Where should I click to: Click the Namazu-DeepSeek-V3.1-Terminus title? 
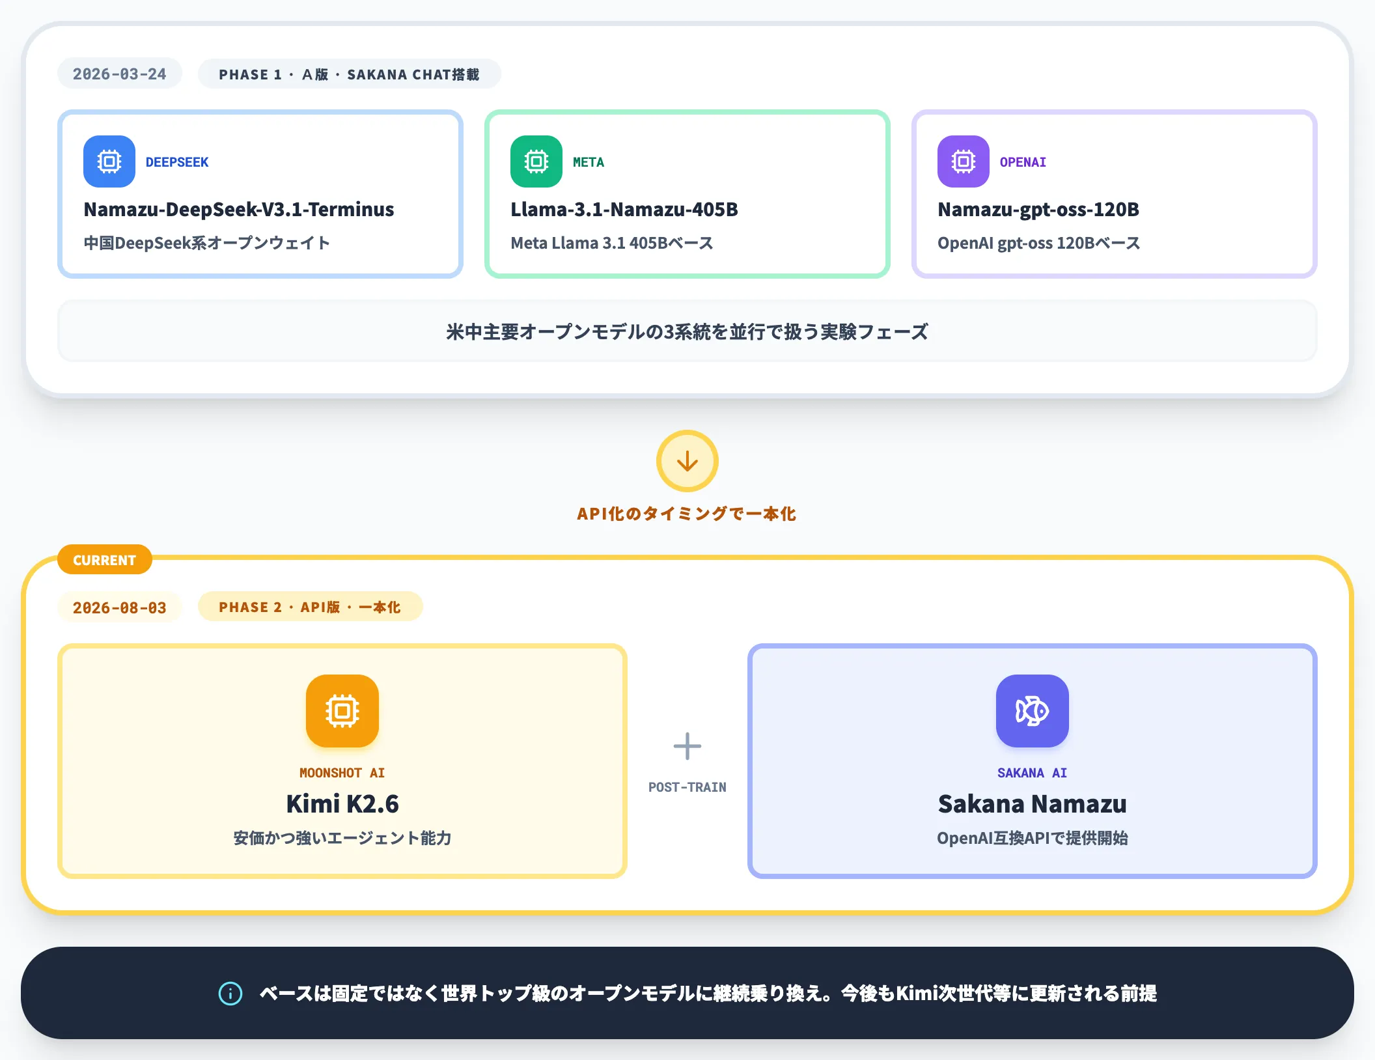click(239, 210)
